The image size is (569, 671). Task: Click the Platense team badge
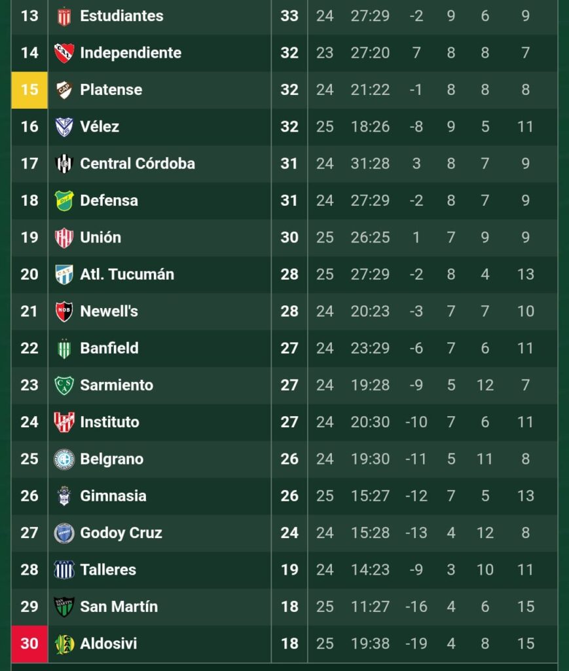[x=64, y=90]
